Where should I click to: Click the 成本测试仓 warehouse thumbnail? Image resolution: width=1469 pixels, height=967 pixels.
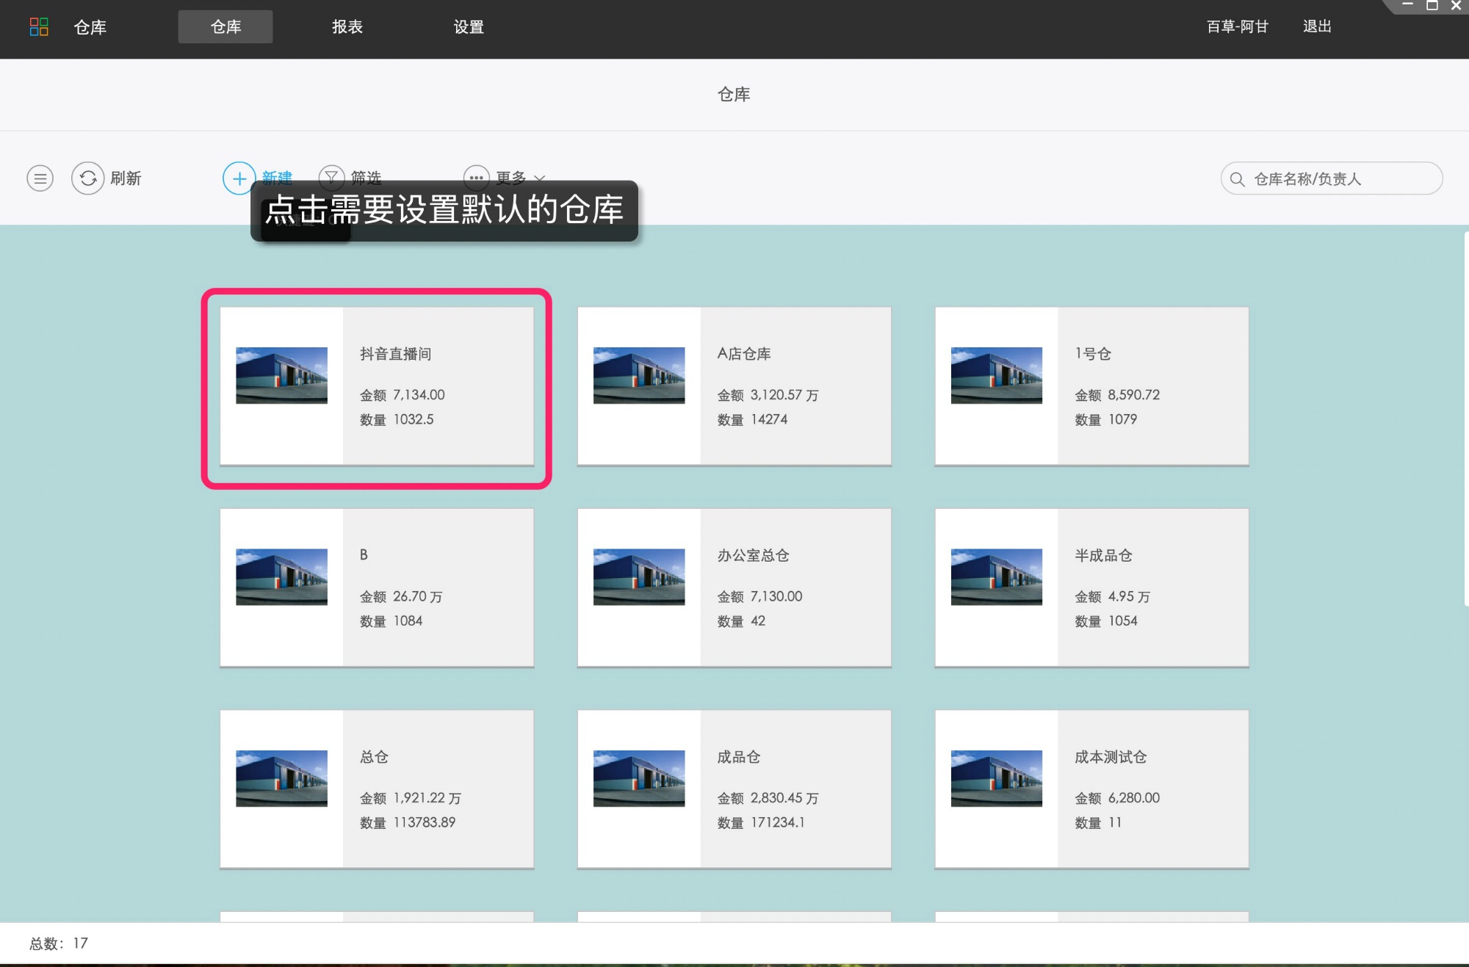997,778
